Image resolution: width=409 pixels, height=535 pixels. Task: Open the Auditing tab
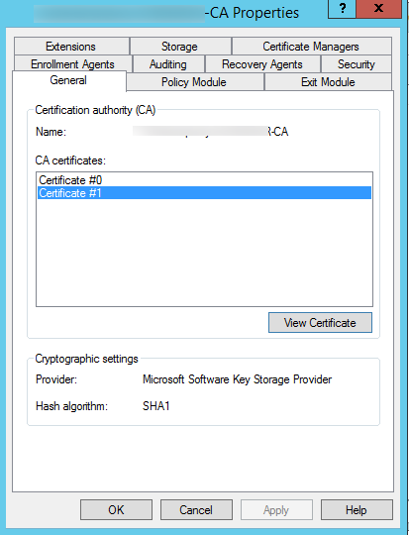(x=168, y=64)
